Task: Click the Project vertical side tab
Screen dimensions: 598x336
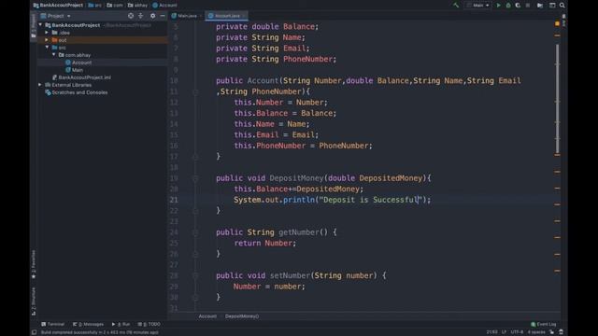Action: (x=34, y=25)
